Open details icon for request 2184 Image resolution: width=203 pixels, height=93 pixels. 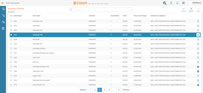198,62
